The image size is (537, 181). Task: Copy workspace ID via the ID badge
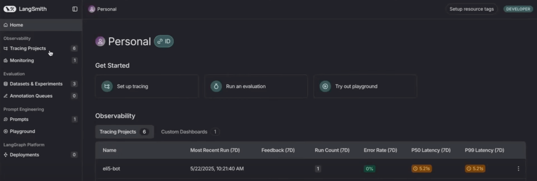point(164,41)
